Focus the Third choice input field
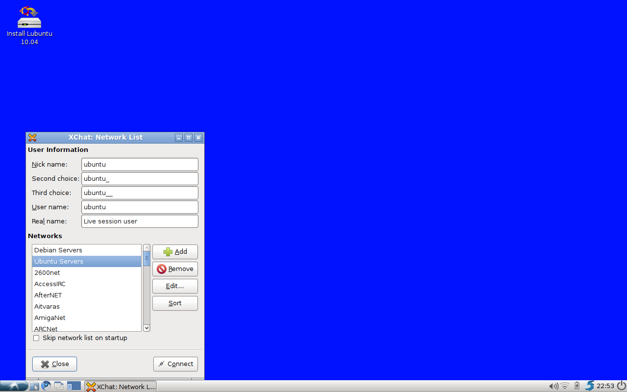627x392 pixels. [x=140, y=193]
